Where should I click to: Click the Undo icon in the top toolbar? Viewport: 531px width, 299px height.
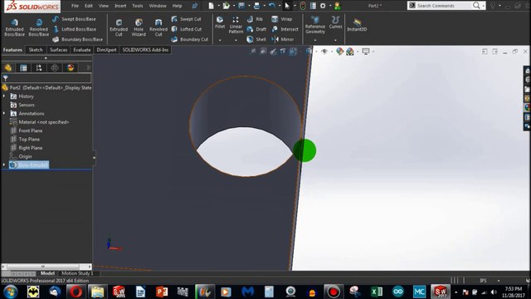click(x=271, y=6)
